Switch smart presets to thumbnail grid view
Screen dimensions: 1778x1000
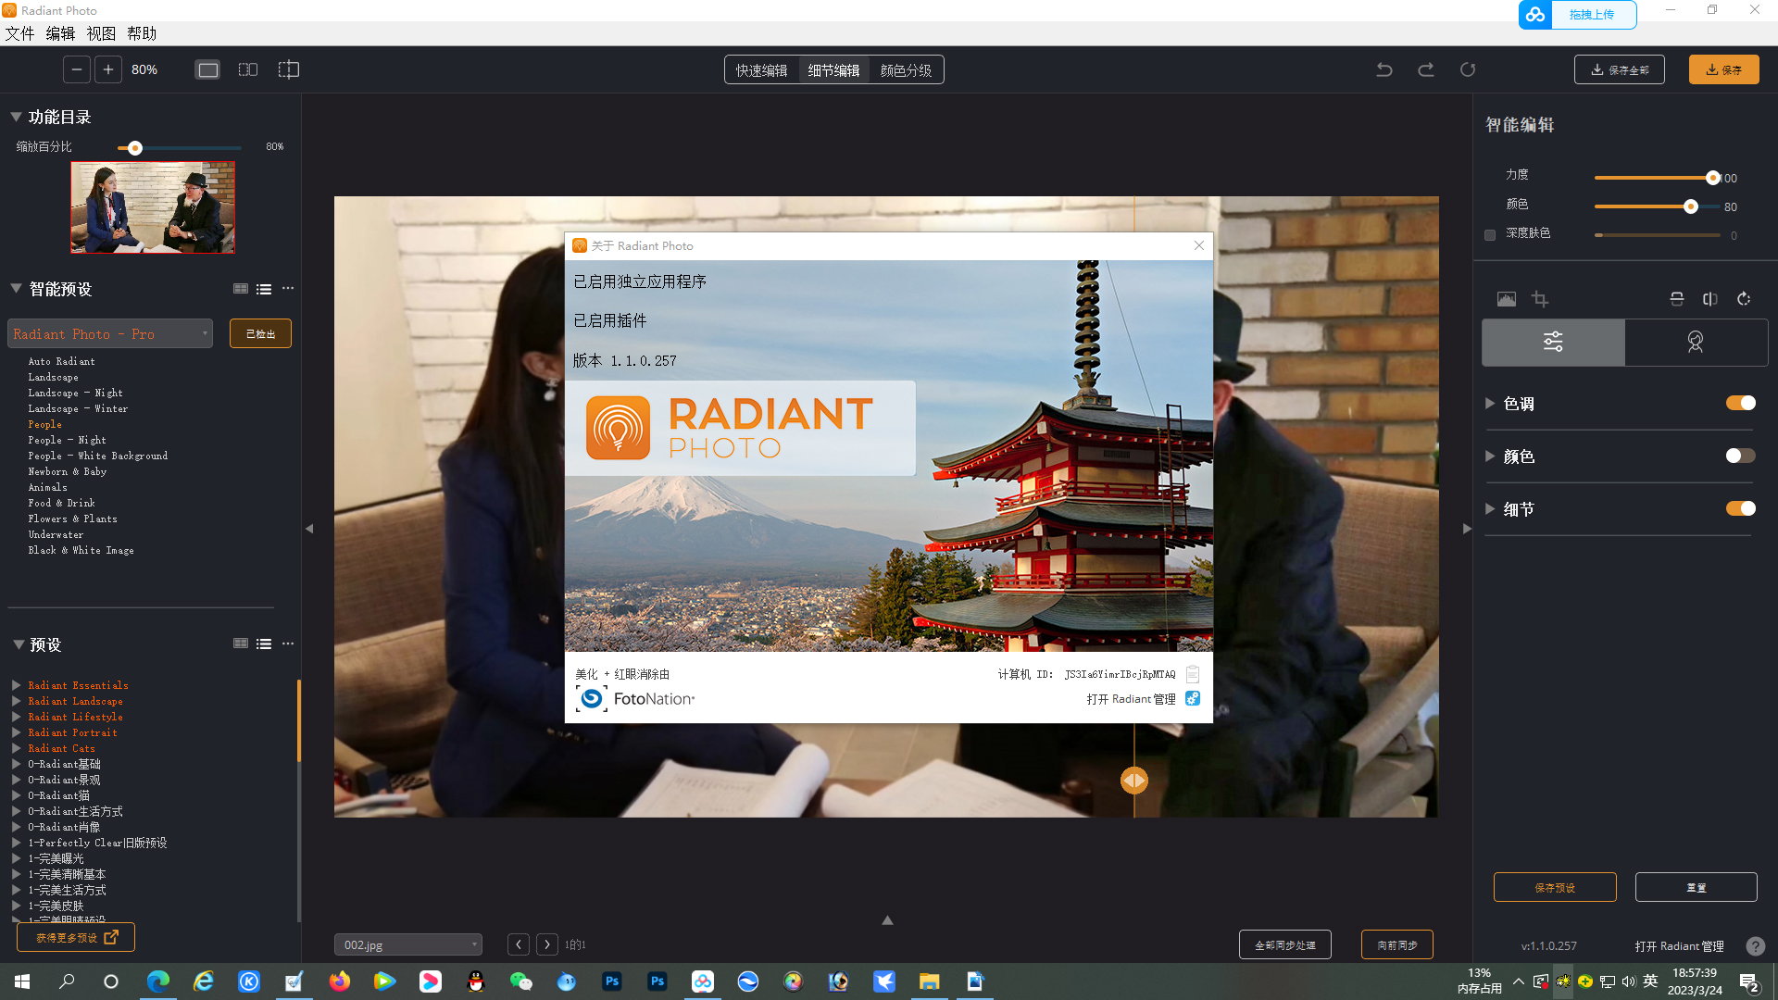pyautogui.click(x=241, y=289)
